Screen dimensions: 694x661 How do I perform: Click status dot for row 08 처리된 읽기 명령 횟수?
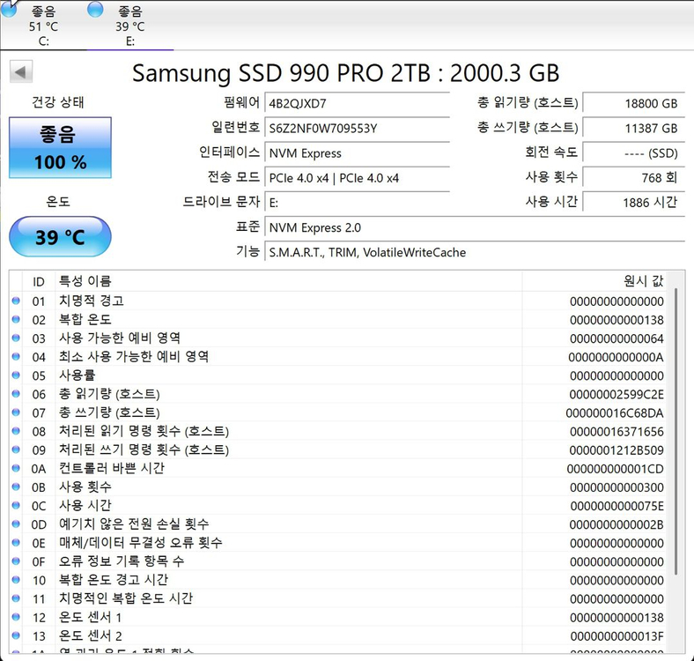[x=16, y=431]
